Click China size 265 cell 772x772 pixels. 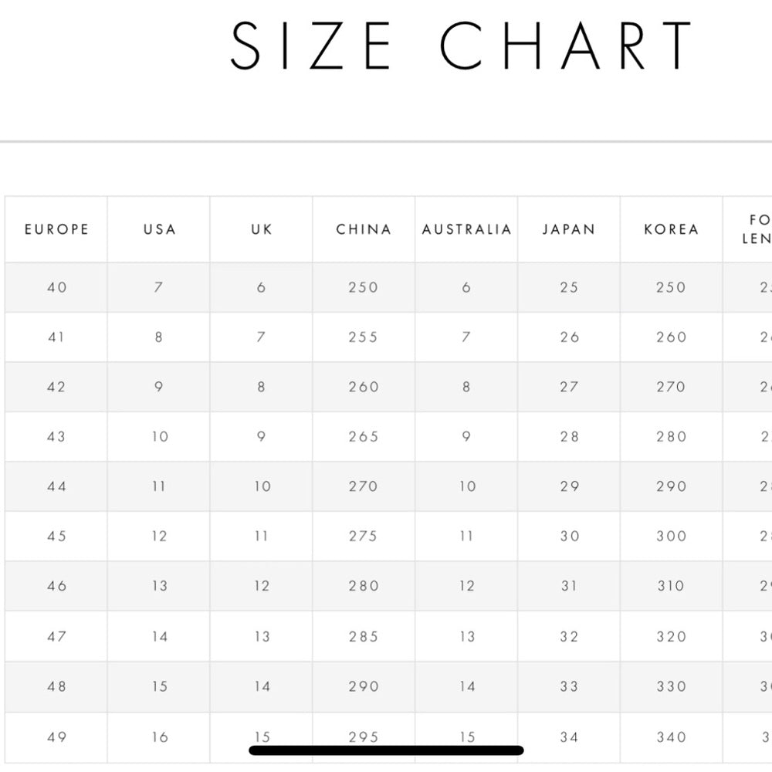(x=364, y=437)
